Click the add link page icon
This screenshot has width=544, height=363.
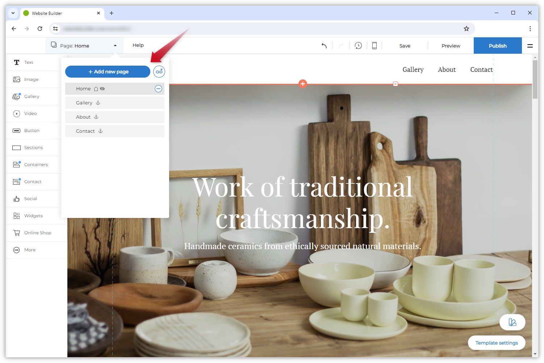(159, 71)
